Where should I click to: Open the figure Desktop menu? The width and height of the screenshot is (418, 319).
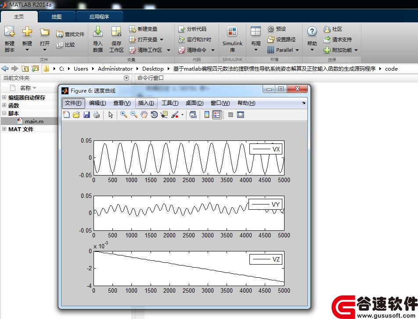pyautogui.click(x=195, y=103)
